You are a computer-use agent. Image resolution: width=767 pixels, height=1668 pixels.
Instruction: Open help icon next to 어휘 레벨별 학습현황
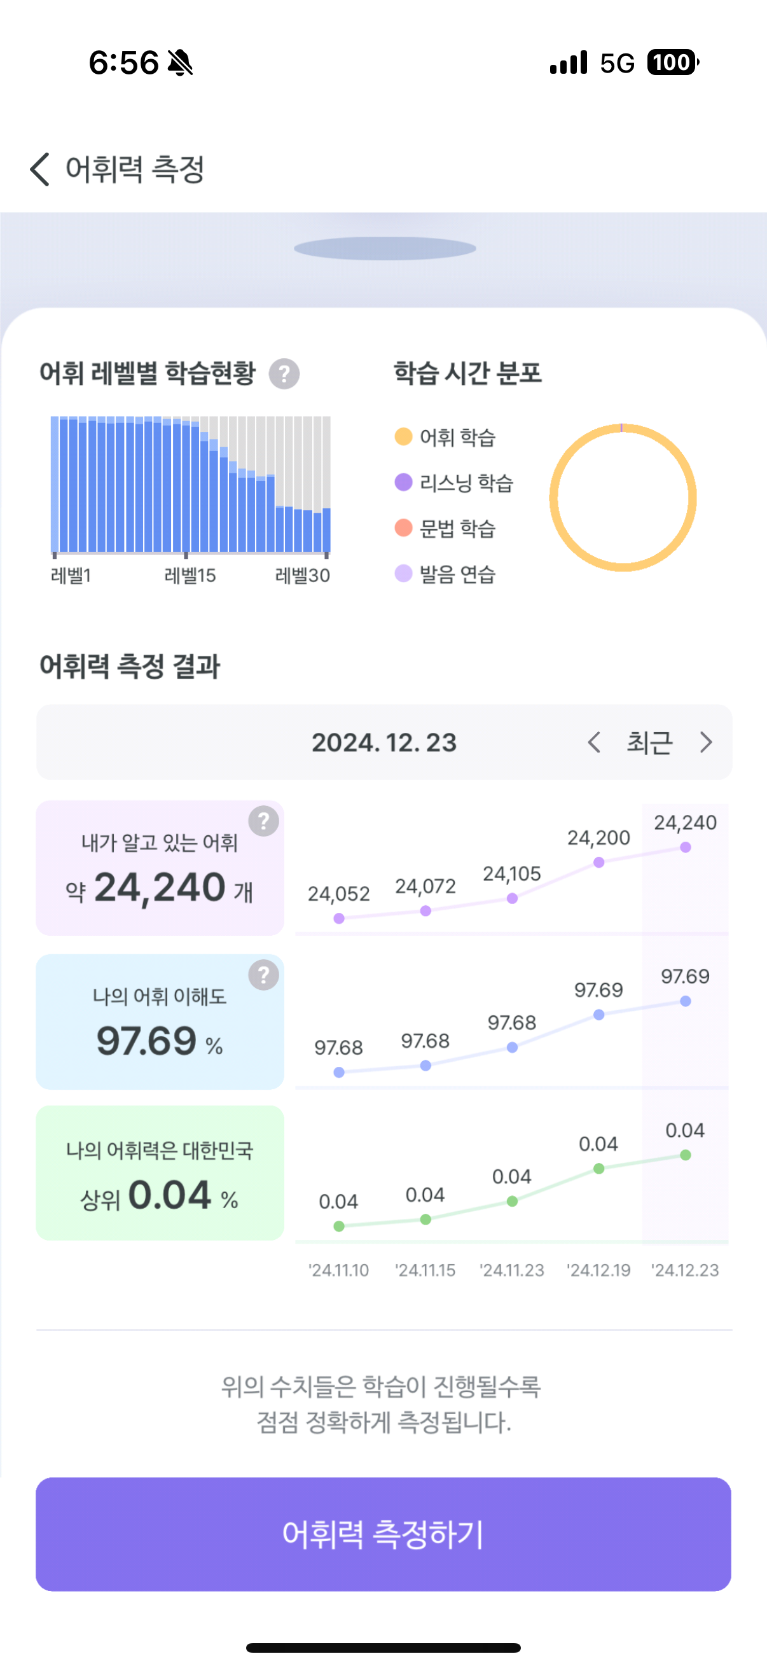pyautogui.click(x=284, y=373)
